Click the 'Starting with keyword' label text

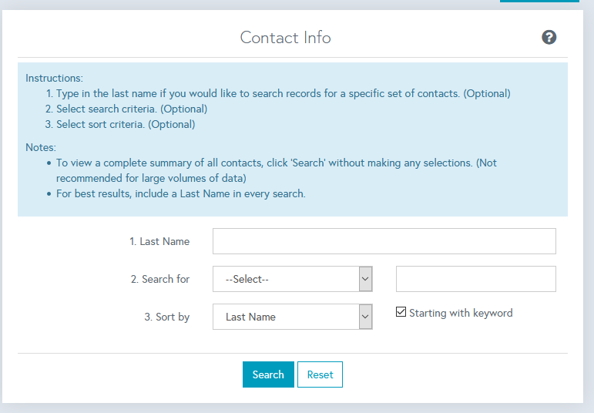[461, 313]
